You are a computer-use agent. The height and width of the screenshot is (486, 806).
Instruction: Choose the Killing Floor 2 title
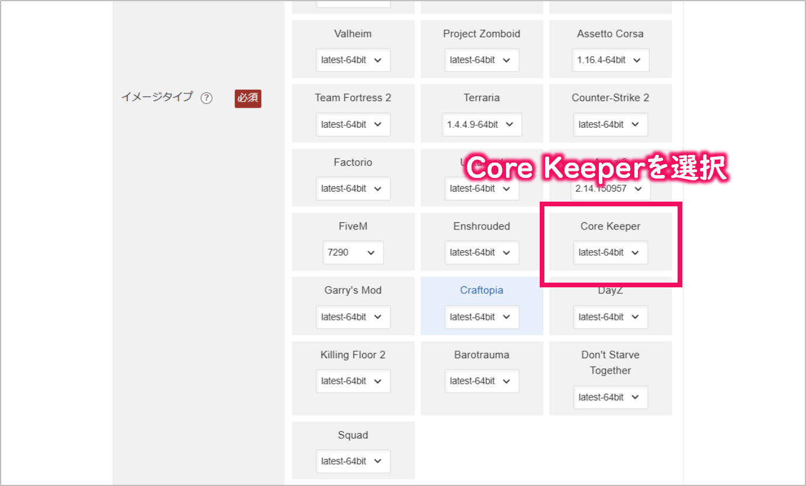[353, 355]
